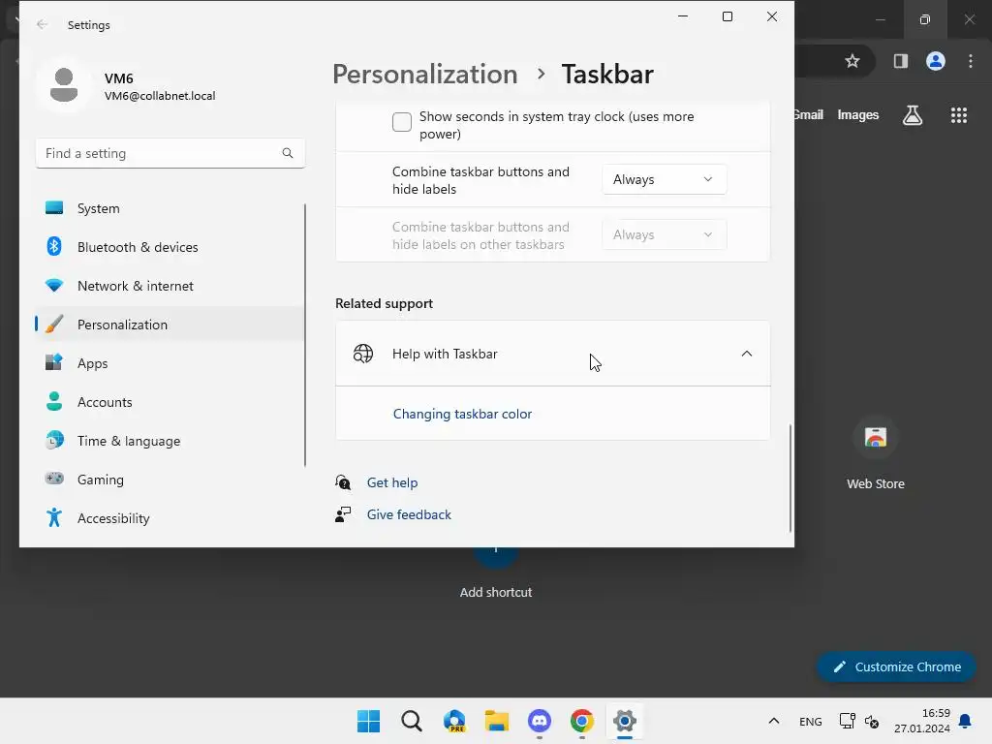Screen dimensions: 992x744
Task: Open Google apps grid in Chrome
Action: (958, 115)
